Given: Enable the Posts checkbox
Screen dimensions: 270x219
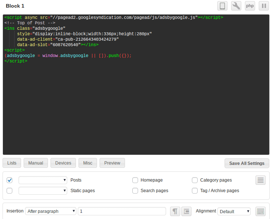Looking at the screenshot, I should [x=9, y=180].
